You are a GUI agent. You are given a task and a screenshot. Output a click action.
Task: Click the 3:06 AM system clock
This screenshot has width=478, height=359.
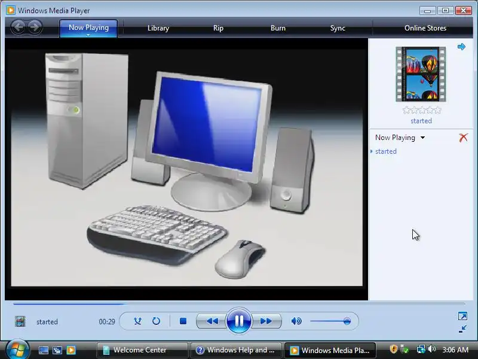(455, 350)
